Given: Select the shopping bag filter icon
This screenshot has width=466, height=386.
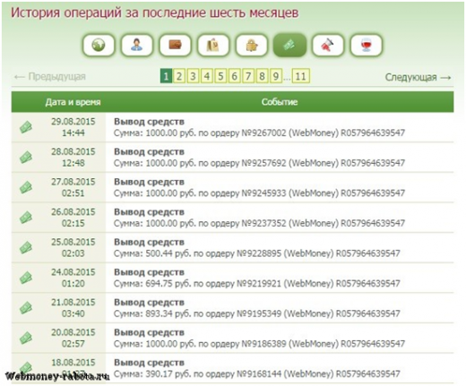Looking at the screenshot, I should coord(213,45).
